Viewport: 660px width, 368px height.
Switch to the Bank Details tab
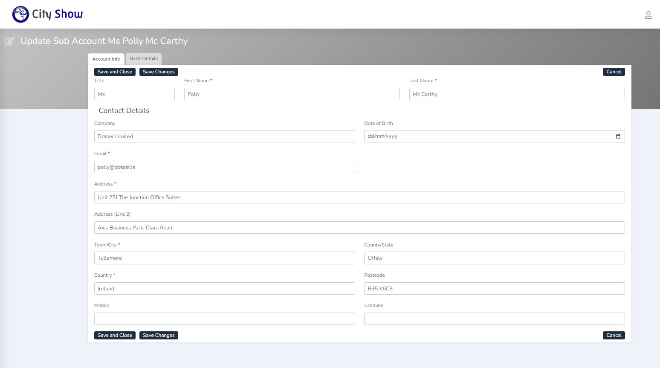(144, 59)
